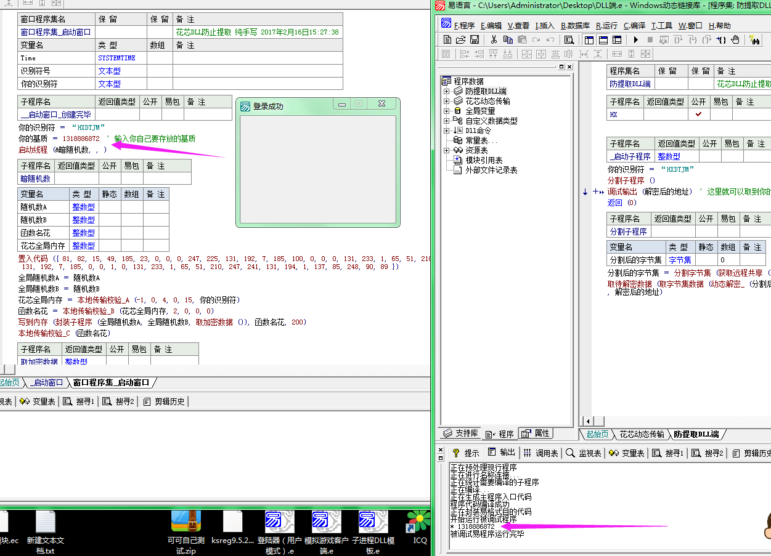Expand the 资源表 tree node
The height and width of the screenshot is (556, 771).
446,150
